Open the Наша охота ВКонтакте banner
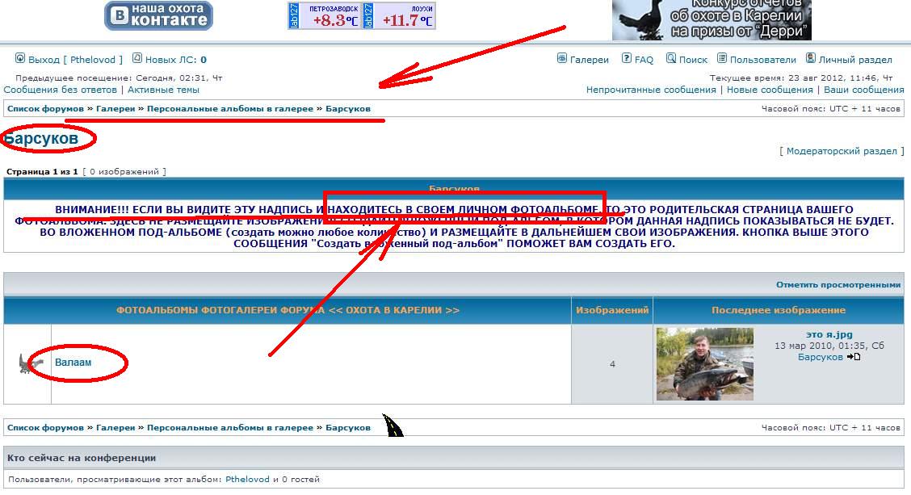 point(158,15)
